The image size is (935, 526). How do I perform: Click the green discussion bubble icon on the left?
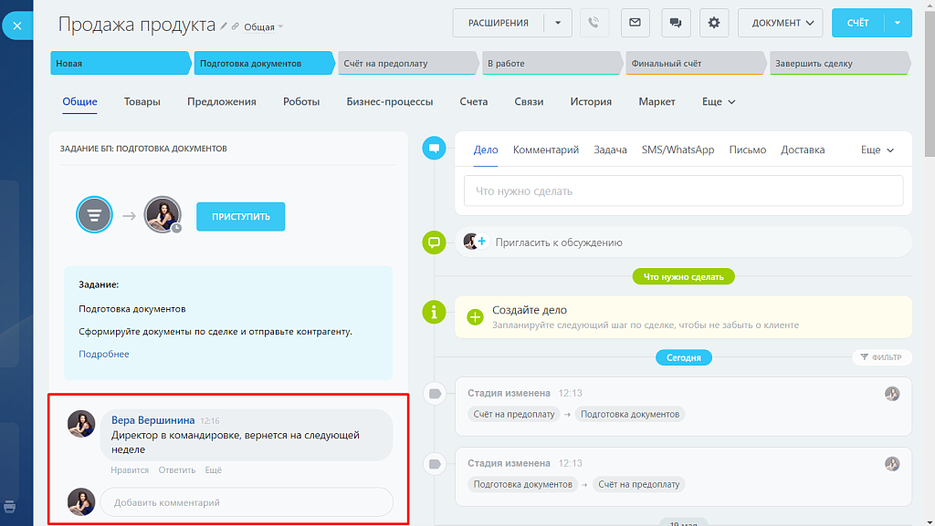point(434,242)
